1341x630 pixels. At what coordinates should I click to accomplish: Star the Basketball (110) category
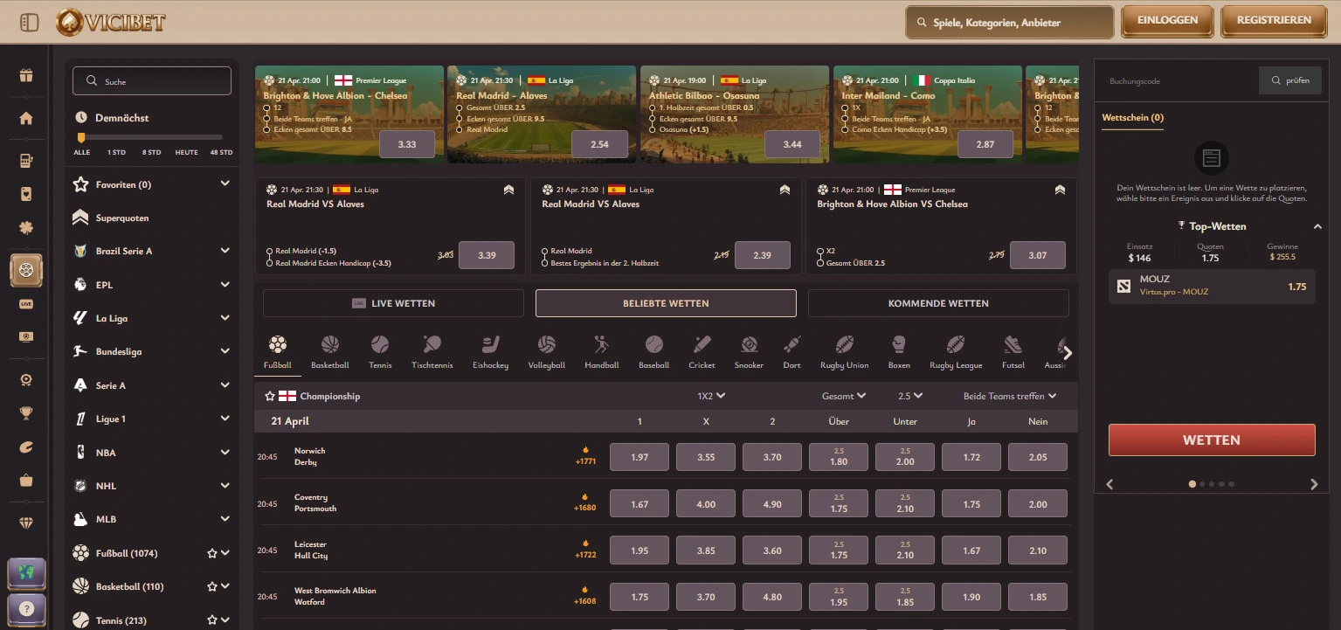pyautogui.click(x=211, y=586)
